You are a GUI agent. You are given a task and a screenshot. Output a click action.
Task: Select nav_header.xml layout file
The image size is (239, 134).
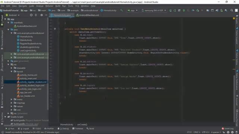pos(26,96)
